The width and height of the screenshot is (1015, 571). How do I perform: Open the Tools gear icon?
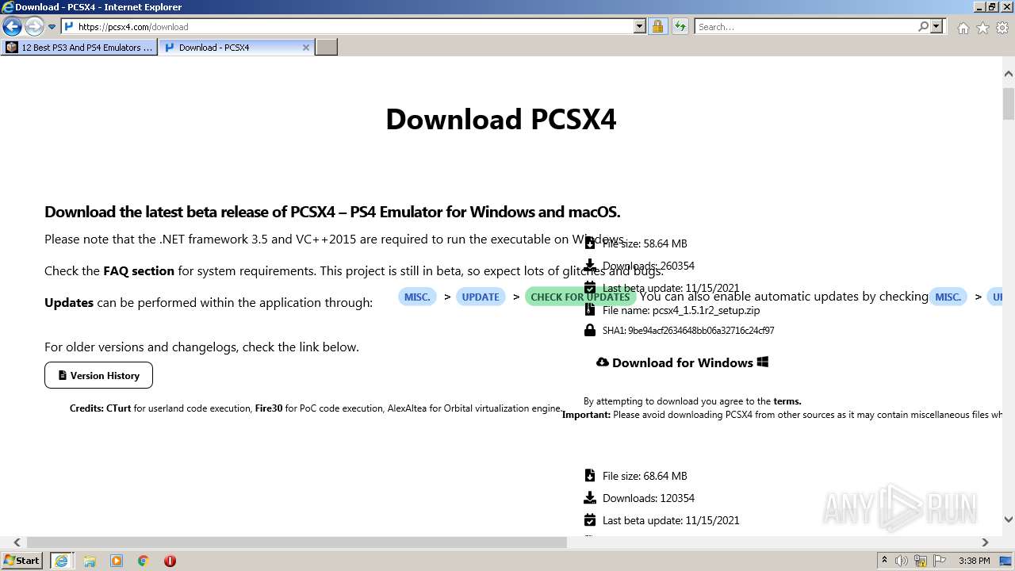[x=1002, y=28]
